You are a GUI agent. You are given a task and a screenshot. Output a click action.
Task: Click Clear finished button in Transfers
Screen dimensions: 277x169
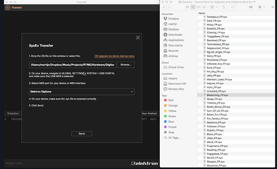(149, 113)
